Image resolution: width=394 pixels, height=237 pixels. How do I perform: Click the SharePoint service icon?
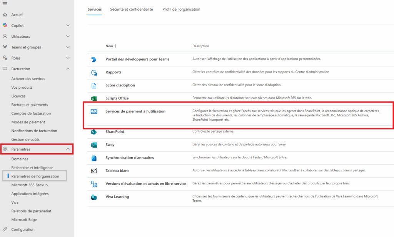coord(94,132)
